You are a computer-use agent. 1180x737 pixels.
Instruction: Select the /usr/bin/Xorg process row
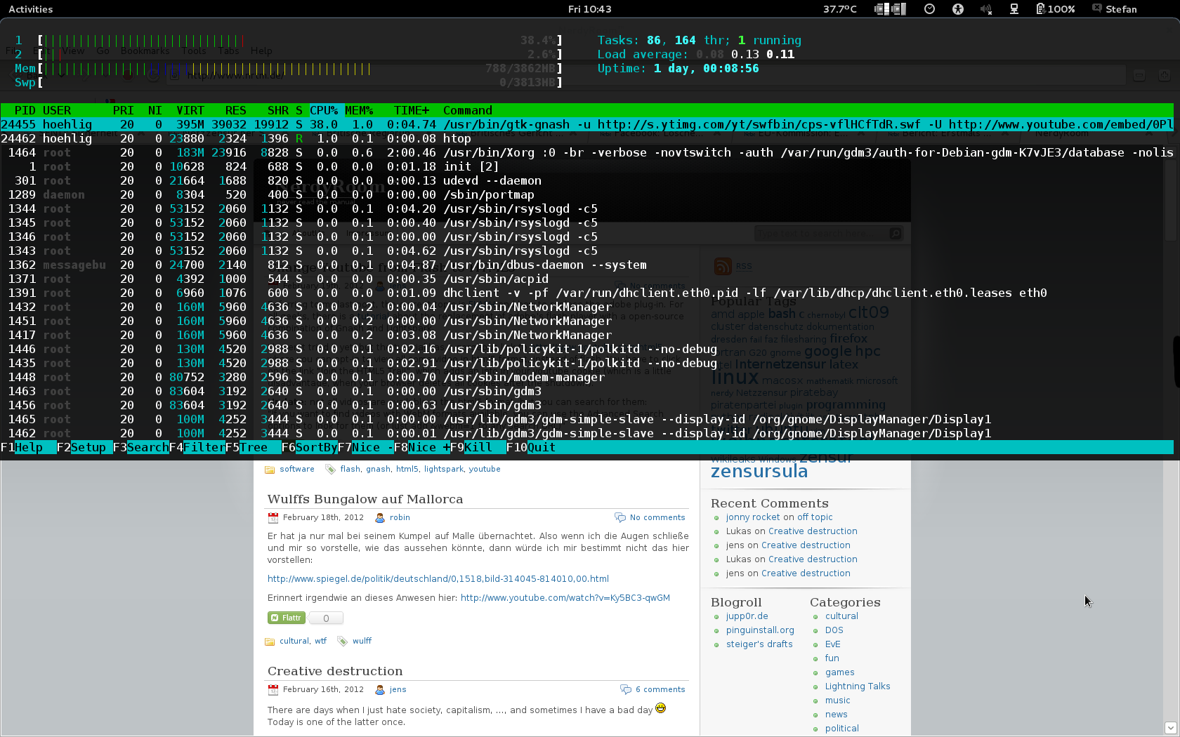[x=587, y=152]
